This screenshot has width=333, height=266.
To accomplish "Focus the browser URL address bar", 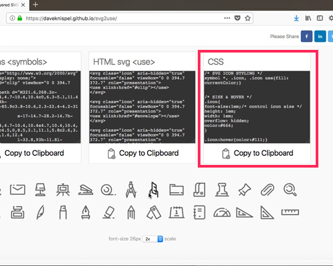I will coord(125,18).
